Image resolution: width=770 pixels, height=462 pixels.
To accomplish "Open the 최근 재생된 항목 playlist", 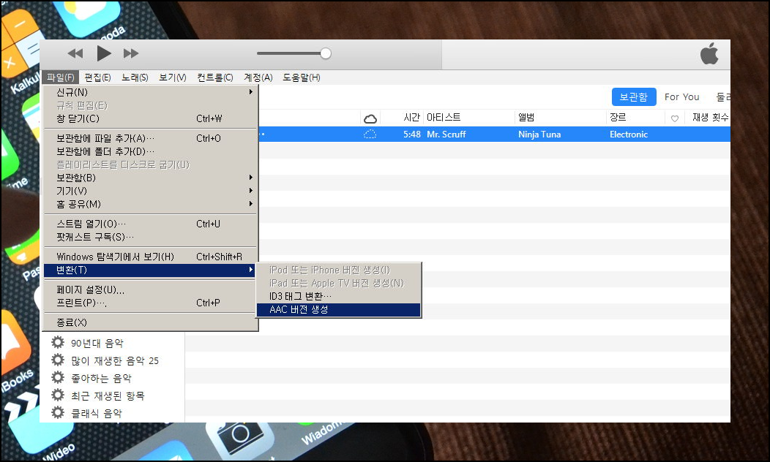I will pyautogui.click(x=108, y=395).
